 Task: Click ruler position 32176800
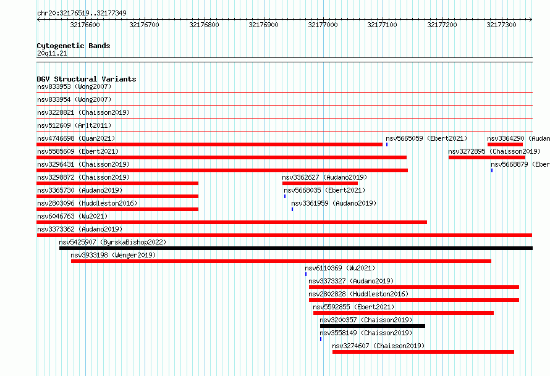click(204, 25)
